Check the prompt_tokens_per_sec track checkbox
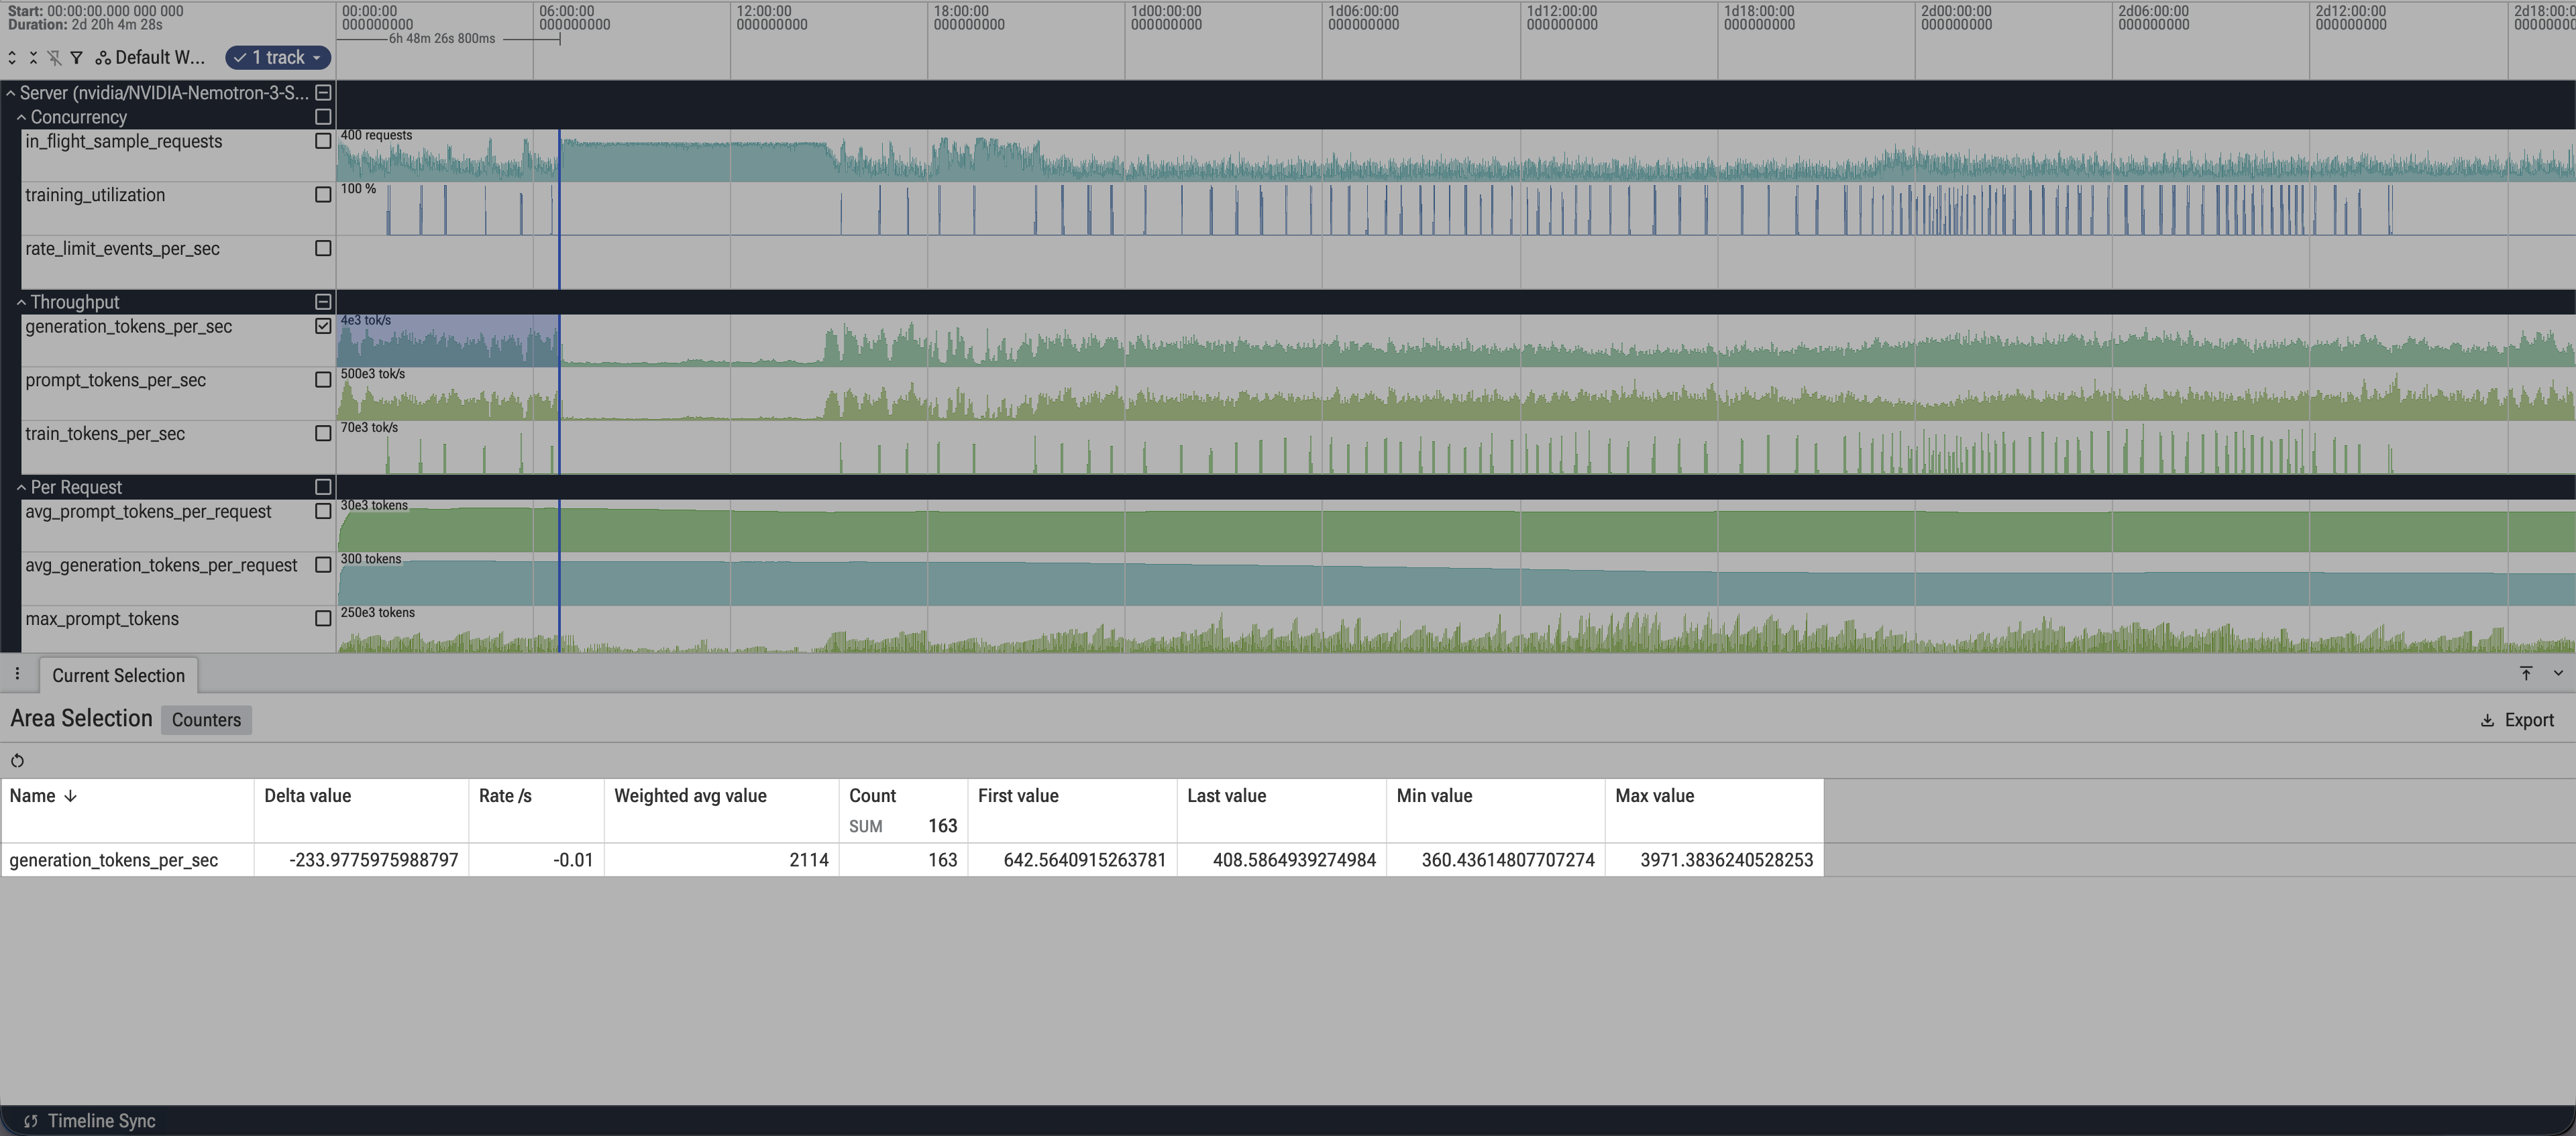Viewport: 2576px width, 1136px height. (x=323, y=380)
